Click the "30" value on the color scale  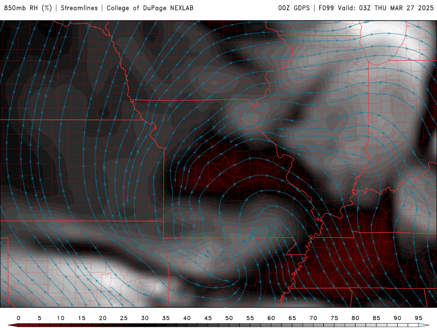tap(145, 318)
